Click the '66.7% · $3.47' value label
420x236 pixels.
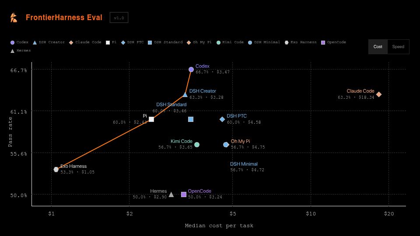213,72
